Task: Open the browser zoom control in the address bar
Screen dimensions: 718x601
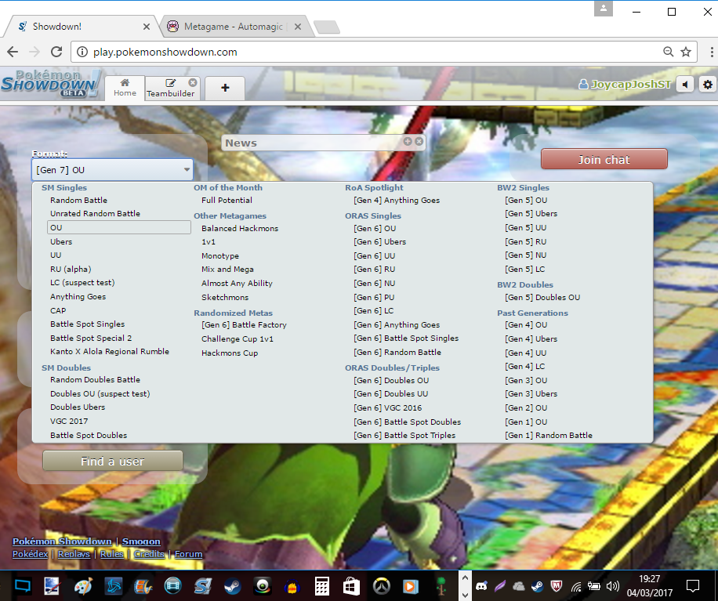Action: point(668,52)
